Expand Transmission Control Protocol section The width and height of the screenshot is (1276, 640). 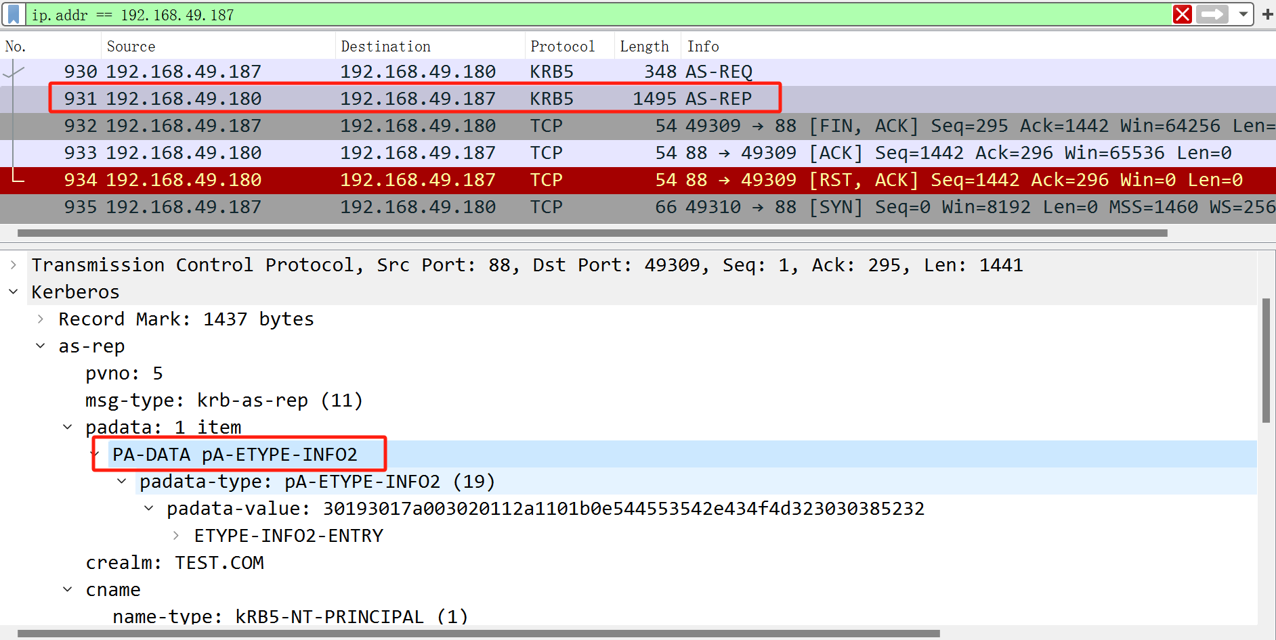click(x=14, y=265)
